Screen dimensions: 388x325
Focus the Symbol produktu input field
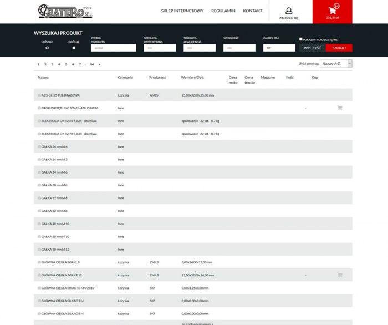coord(113,48)
